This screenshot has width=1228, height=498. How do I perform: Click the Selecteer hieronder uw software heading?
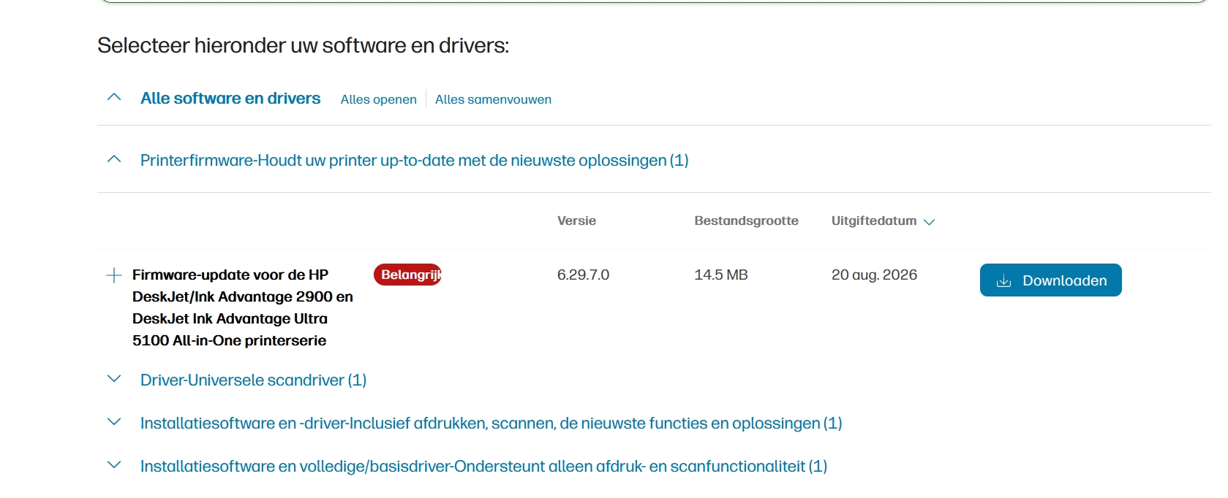coord(303,45)
